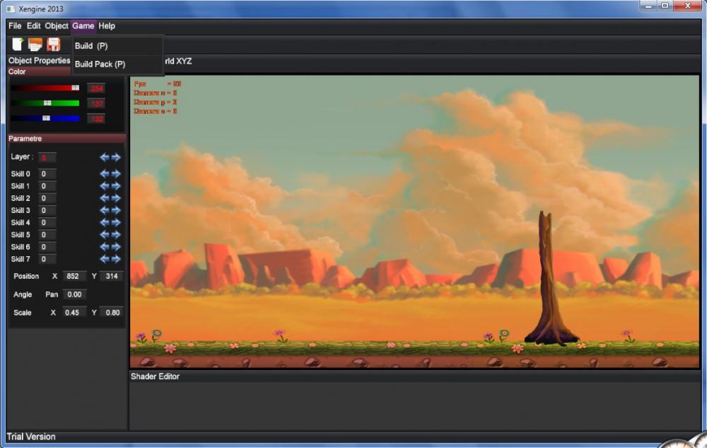Minimize the Xengine 2013 window
Viewport: 707px width, 448px height.
[x=648, y=6]
